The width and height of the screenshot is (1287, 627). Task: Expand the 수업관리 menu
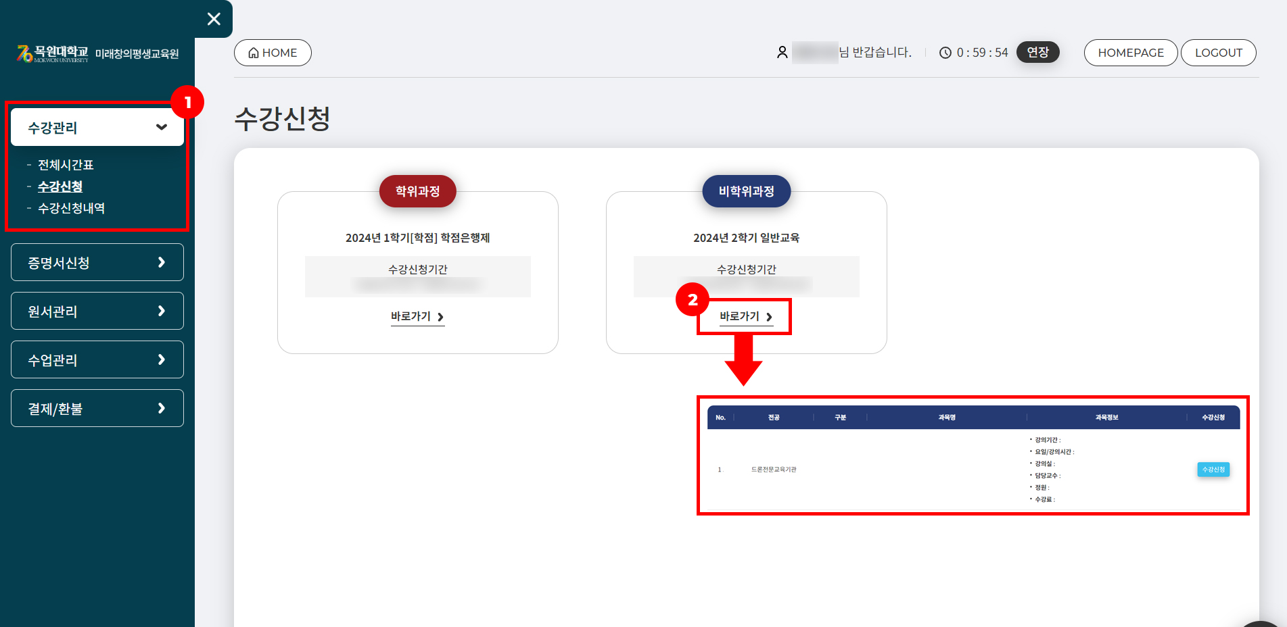97,359
